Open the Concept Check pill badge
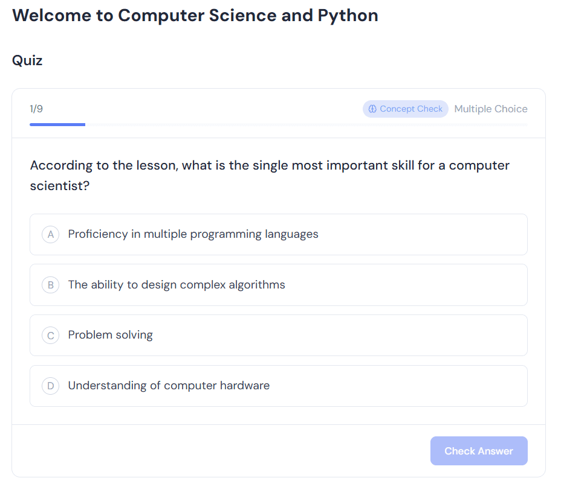Viewport: 561px width, 478px height. [x=405, y=109]
